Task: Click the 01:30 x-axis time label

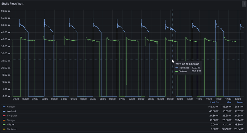Action: click(x=16, y=99)
